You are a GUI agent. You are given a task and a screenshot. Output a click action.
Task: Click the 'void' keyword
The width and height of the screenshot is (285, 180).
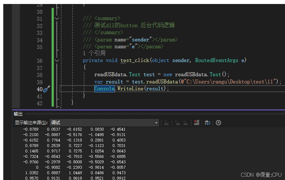pyautogui.click(x=112, y=60)
